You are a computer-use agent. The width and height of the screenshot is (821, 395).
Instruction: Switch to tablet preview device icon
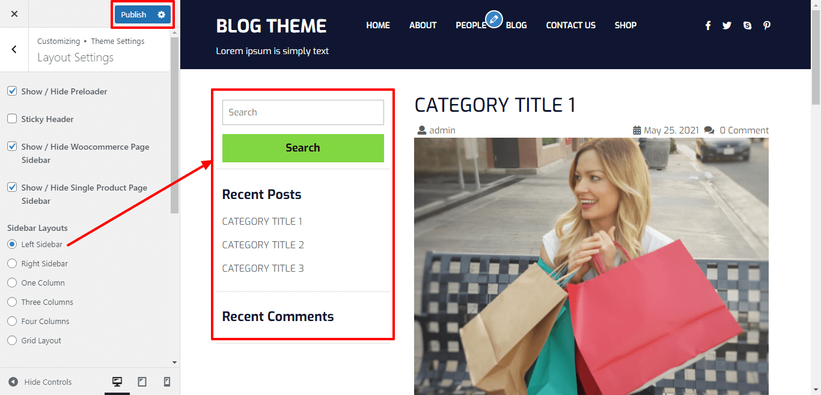coord(142,382)
